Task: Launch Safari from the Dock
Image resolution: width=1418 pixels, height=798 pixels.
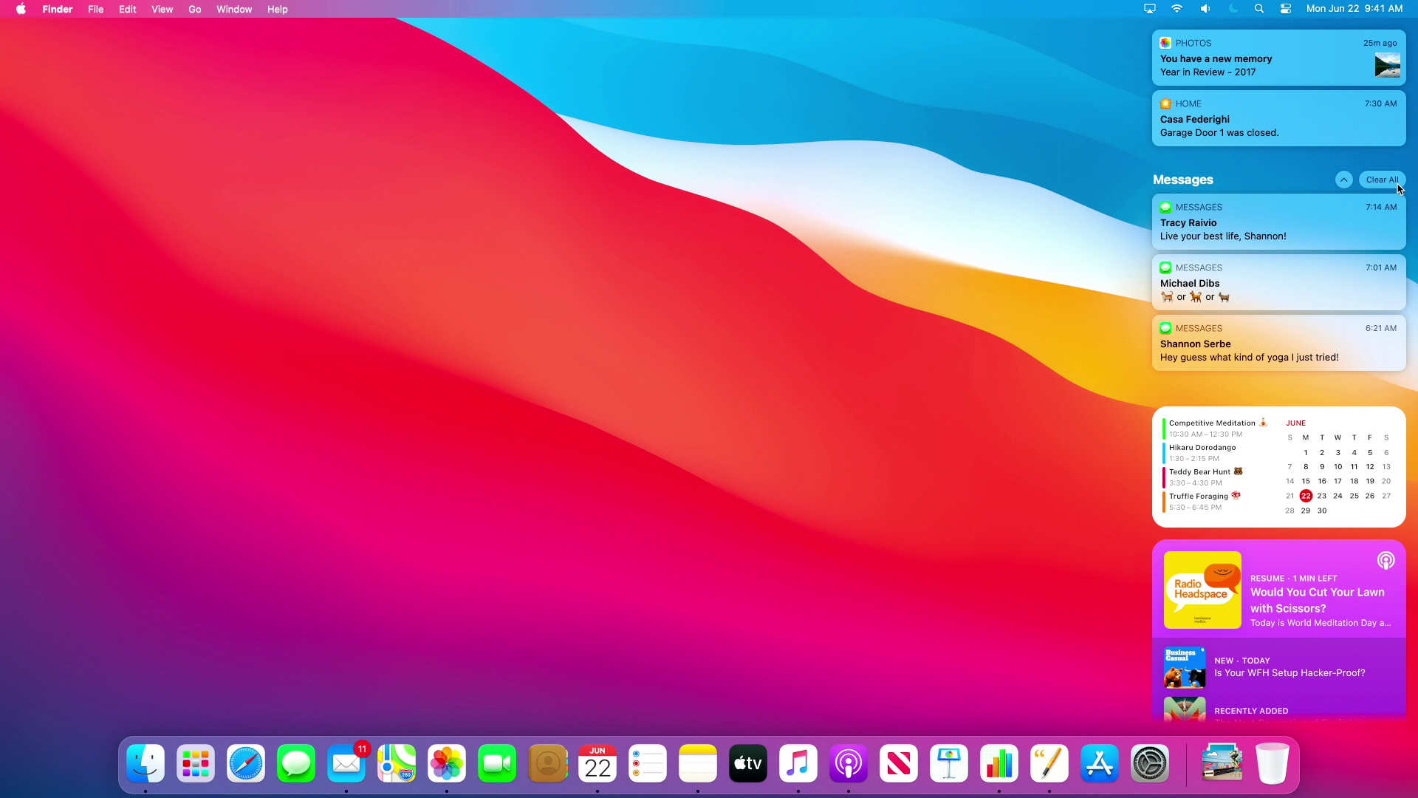Action: tap(246, 763)
